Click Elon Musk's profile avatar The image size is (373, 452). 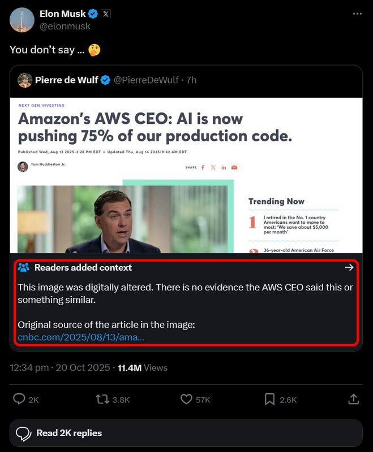22,20
